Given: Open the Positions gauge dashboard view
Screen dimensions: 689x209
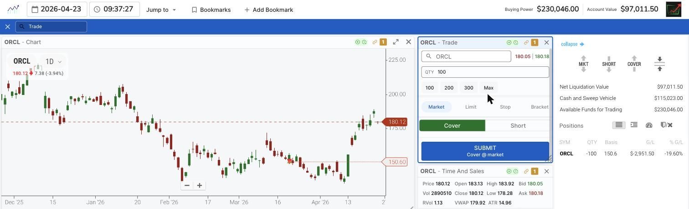Looking at the screenshot, I should (x=649, y=125).
